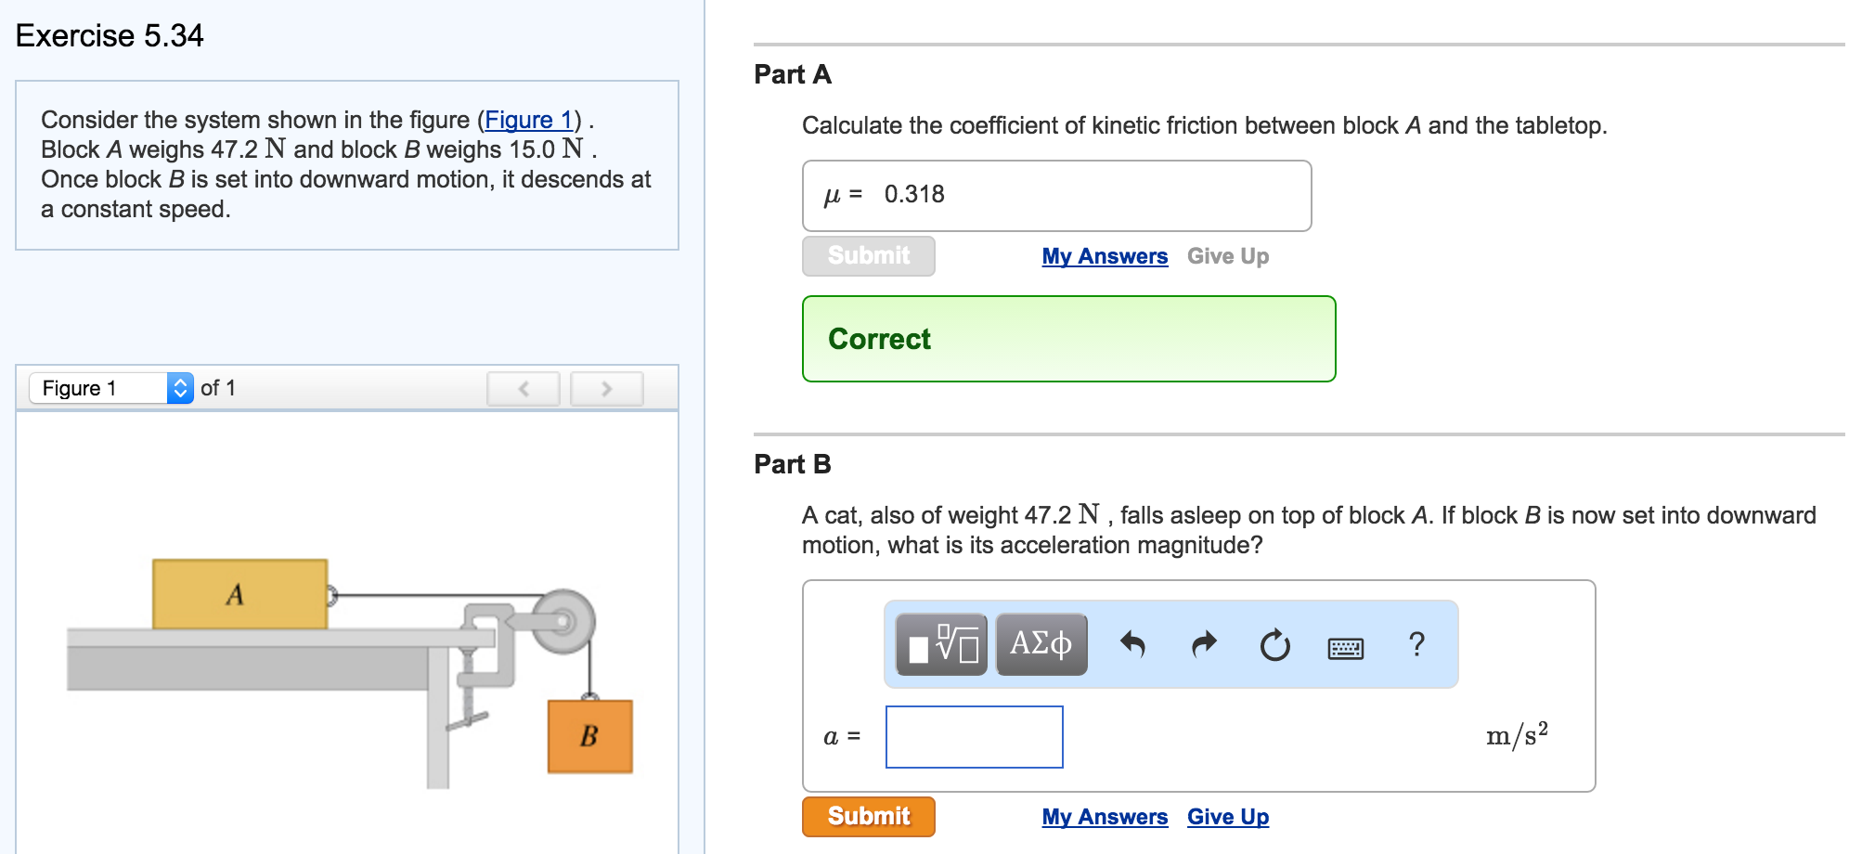Open the equation templates palette
The image size is (1849, 854).
tap(940, 644)
